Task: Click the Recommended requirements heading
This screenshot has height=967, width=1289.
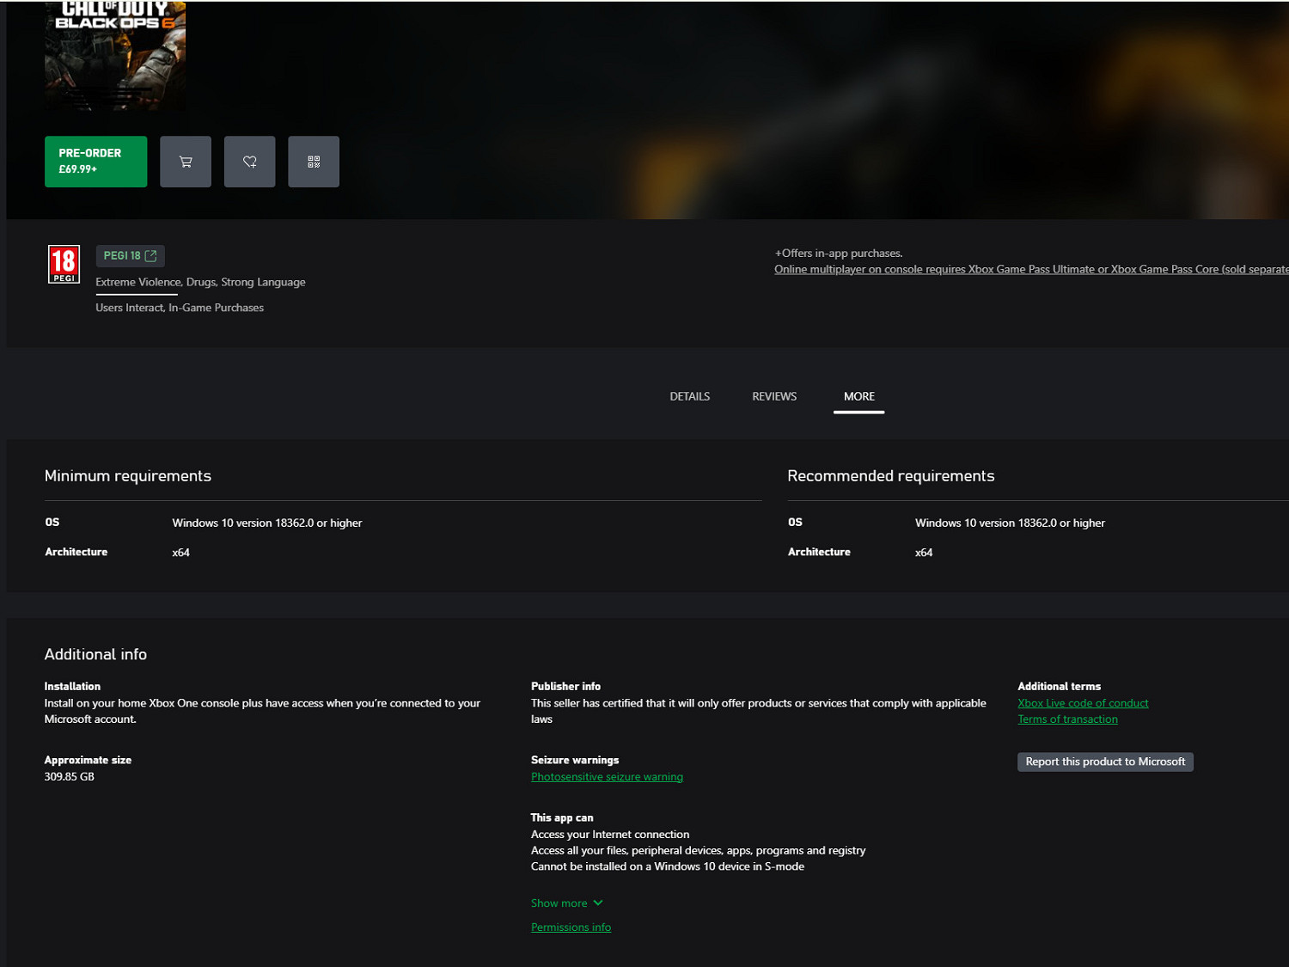Action: [890, 476]
